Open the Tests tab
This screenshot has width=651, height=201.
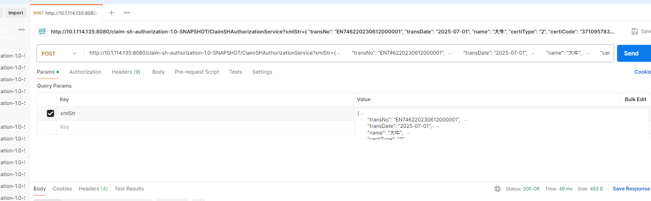(236, 72)
